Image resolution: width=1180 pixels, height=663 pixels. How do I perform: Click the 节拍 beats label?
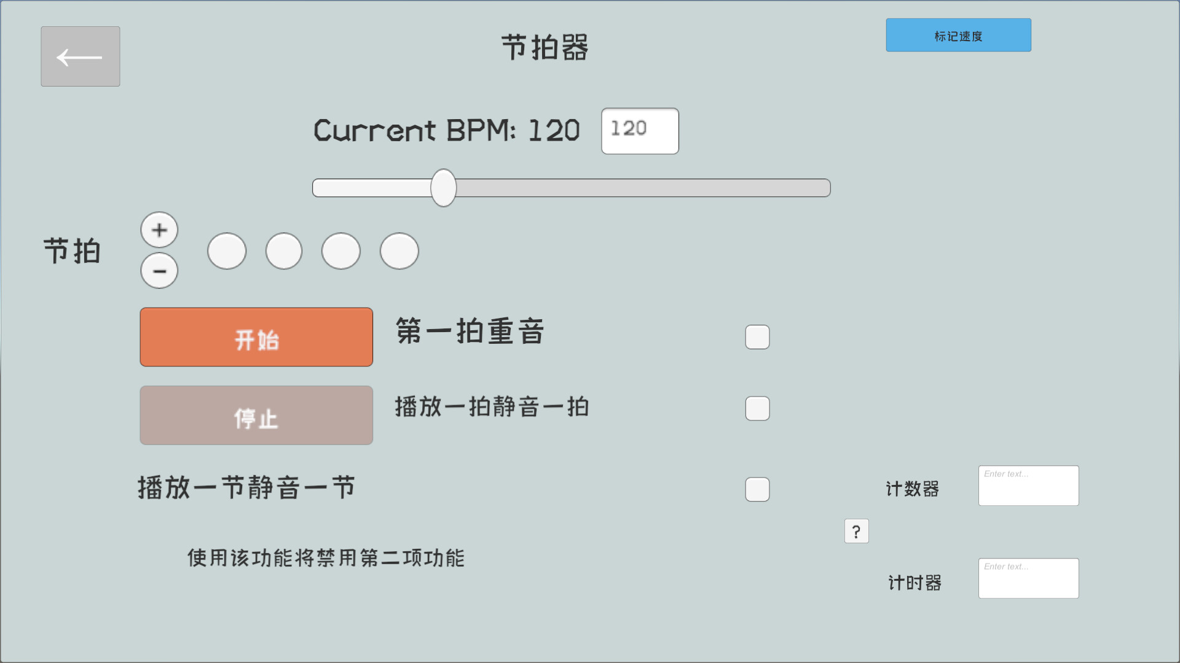pyautogui.click(x=72, y=251)
